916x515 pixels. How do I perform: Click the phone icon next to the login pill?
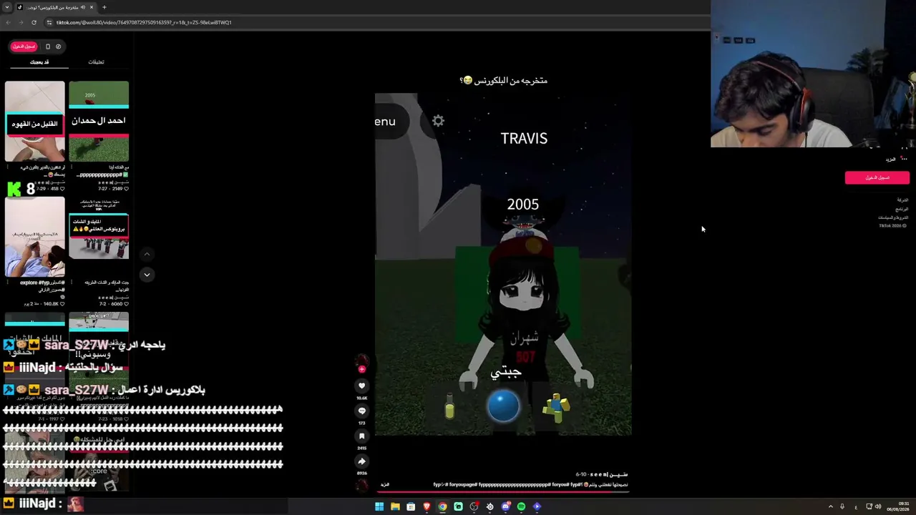pyautogui.click(x=48, y=46)
